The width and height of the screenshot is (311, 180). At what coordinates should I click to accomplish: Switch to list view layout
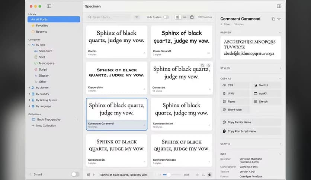click(x=185, y=17)
